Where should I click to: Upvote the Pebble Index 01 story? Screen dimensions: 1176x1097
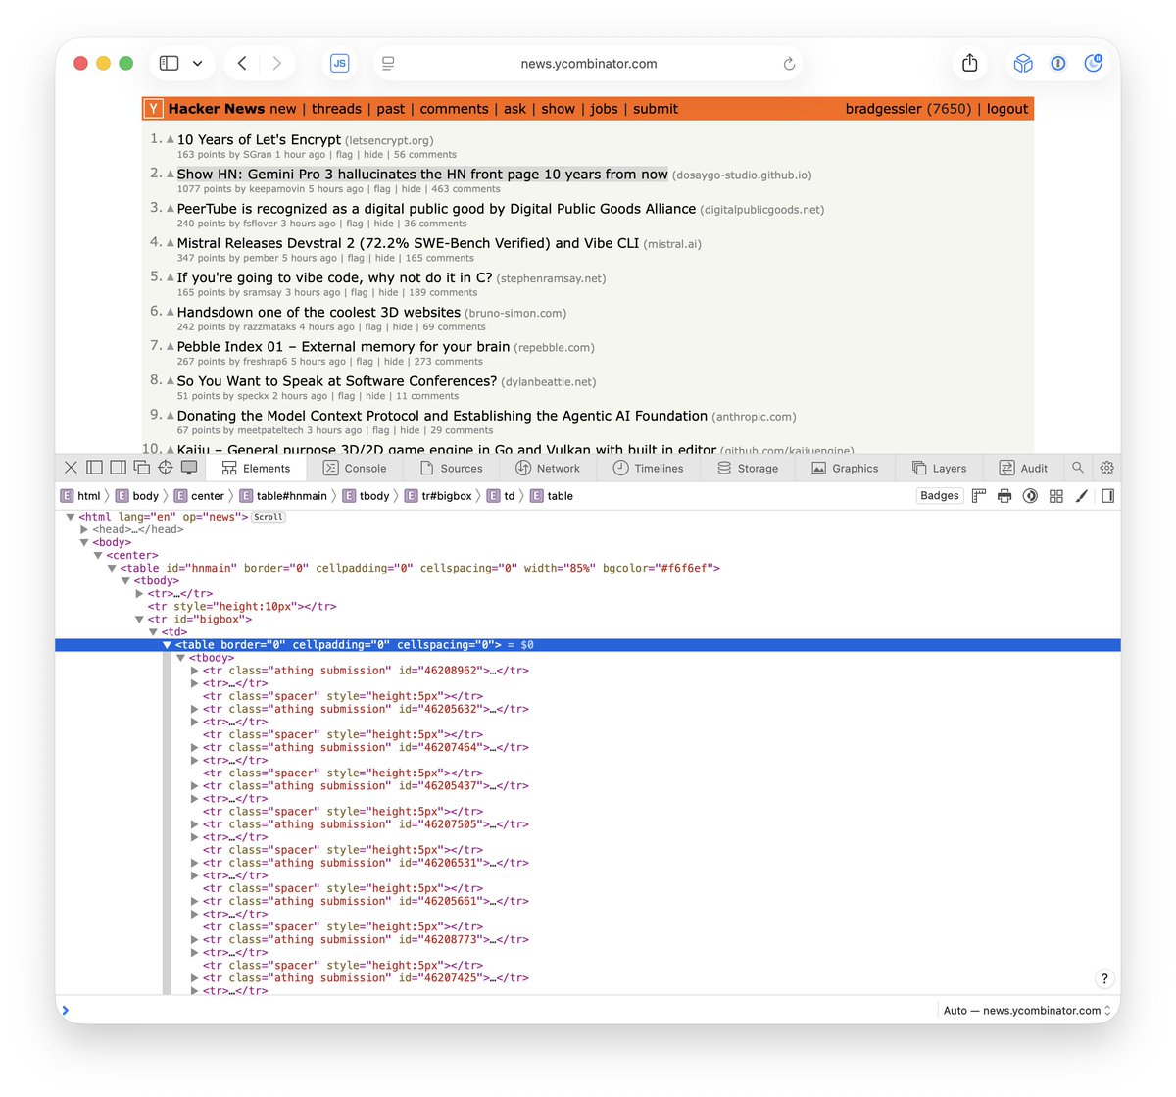pos(171,346)
